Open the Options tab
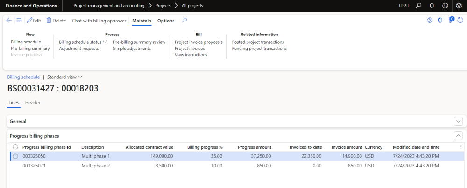Screen dimensions: 467x188 [166, 21]
